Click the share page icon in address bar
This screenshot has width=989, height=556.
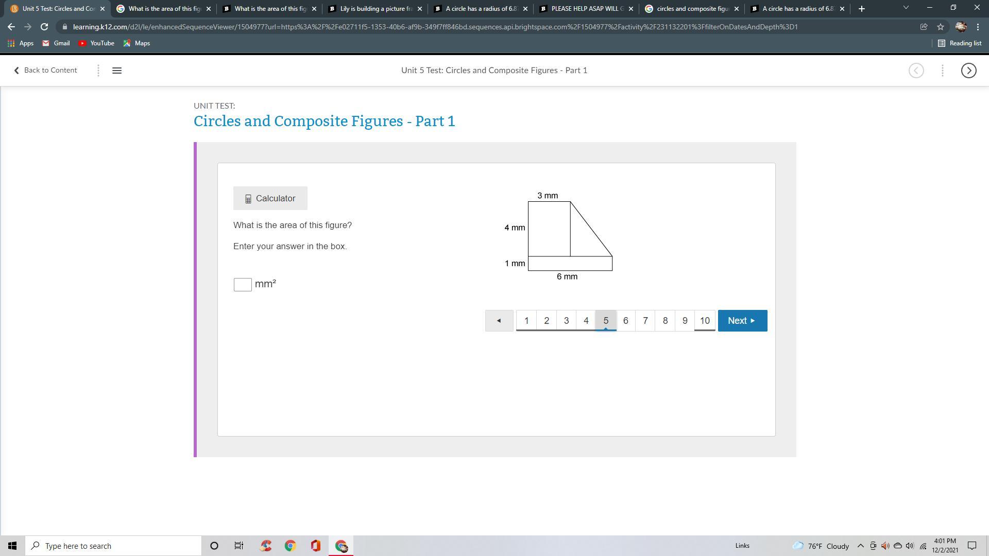pos(924,27)
